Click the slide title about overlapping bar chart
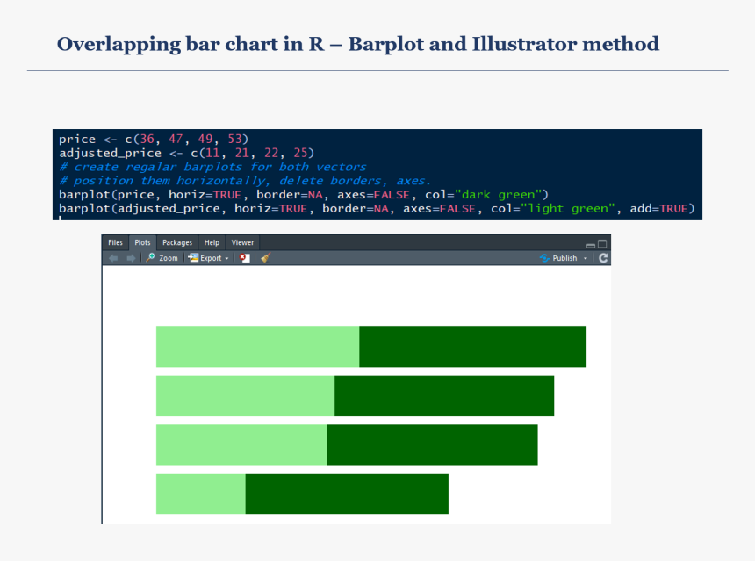Image resolution: width=755 pixels, height=561 pixels. (x=357, y=44)
